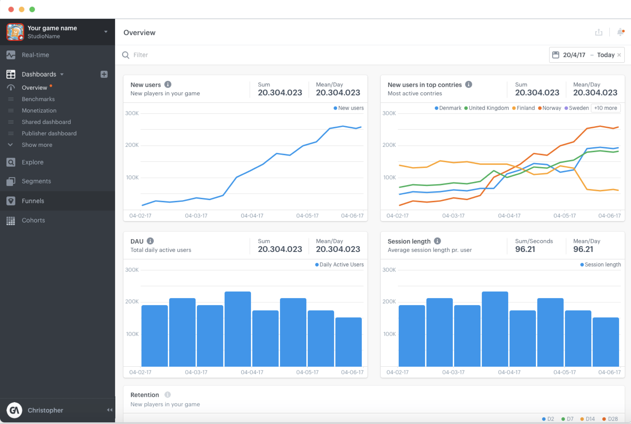Select the Funnels icon
This screenshot has height=424, width=631.
point(11,201)
